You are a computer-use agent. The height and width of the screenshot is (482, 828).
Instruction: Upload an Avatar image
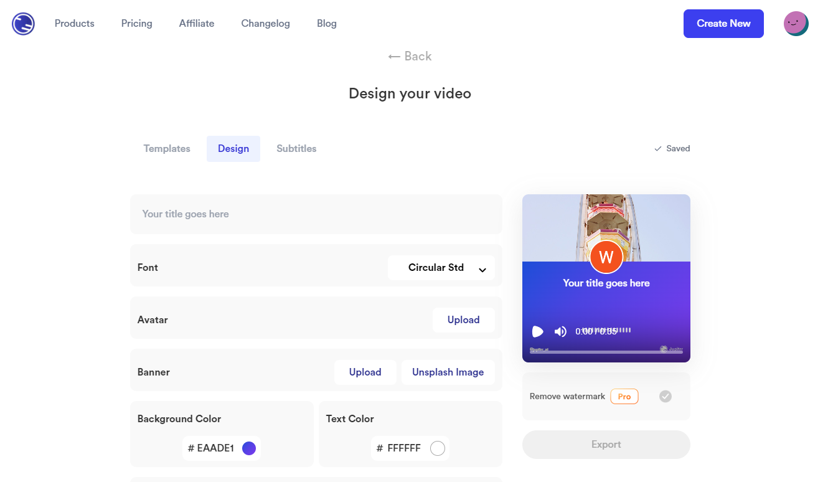(464, 320)
